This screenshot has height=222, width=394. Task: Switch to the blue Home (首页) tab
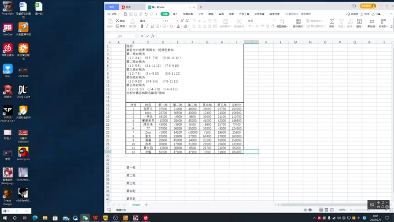[112, 7]
